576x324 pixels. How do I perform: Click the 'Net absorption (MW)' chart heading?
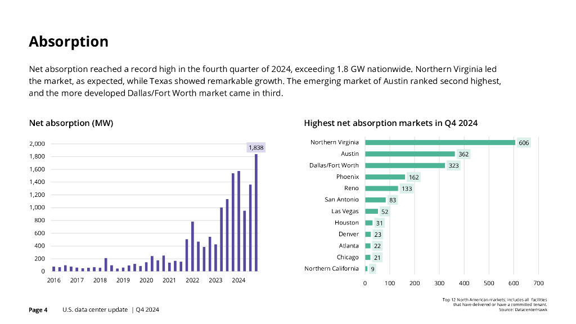click(71, 123)
